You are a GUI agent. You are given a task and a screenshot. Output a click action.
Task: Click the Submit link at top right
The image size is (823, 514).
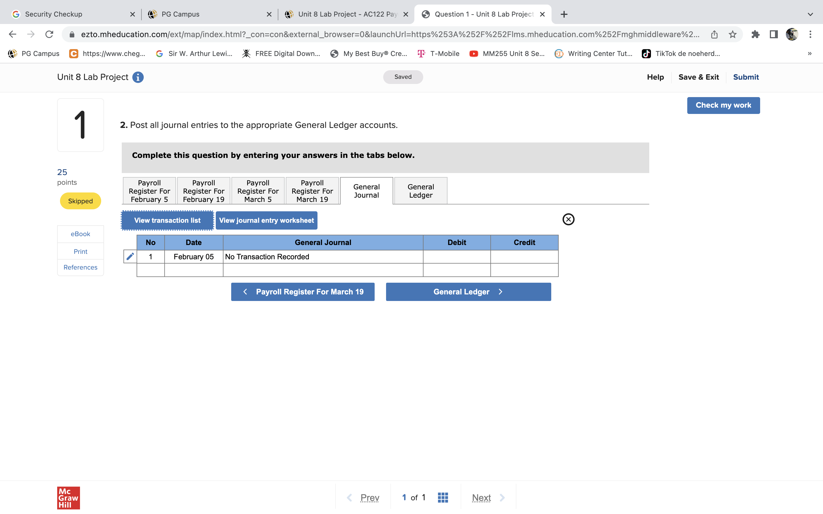(746, 77)
